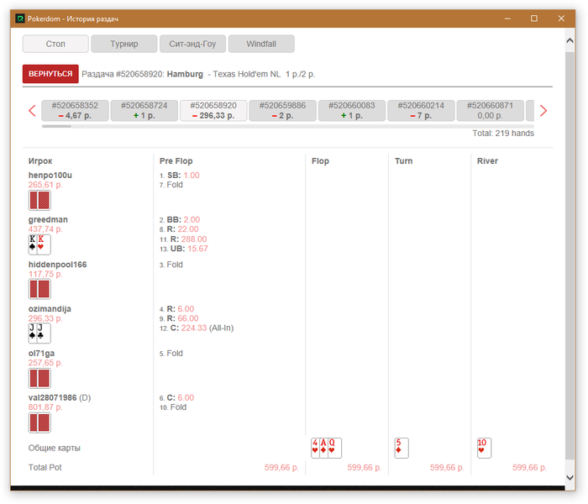The width and height of the screenshot is (588, 504).
Task: Click greedman's king of hearts card
Action: point(44,244)
